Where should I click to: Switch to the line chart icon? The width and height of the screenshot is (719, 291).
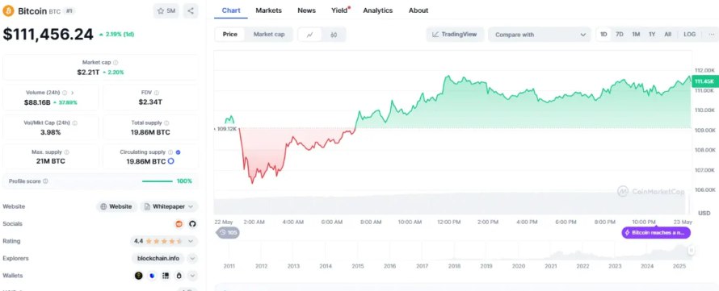[x=310, y=35]
